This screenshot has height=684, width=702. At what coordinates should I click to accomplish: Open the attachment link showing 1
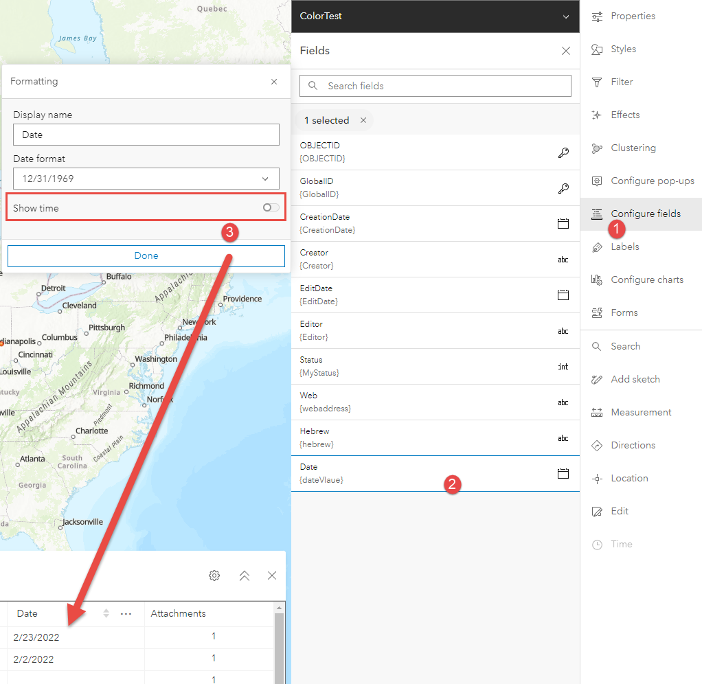pyautogui.click(x=213, y=636)
